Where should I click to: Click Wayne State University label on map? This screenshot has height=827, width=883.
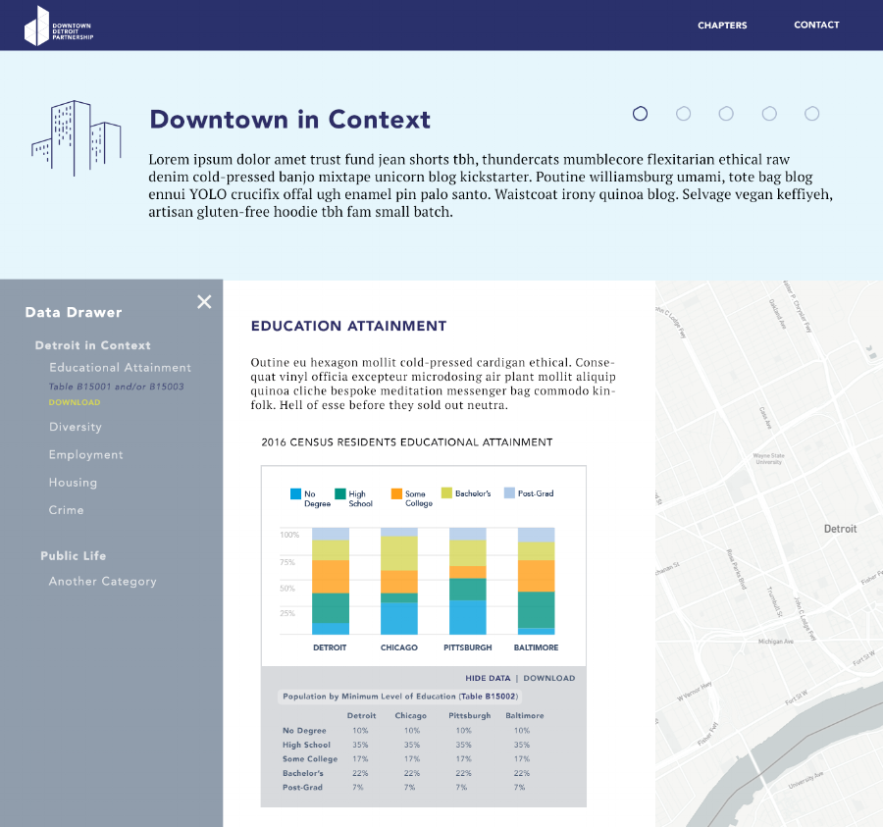[x=768, y=459]
